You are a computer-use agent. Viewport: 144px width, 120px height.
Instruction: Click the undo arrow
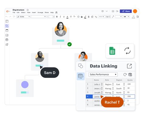[x=7, y=17]
